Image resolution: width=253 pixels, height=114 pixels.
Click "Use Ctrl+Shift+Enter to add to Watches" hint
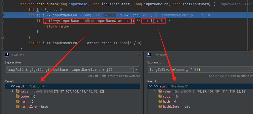[x=114, y=76]
